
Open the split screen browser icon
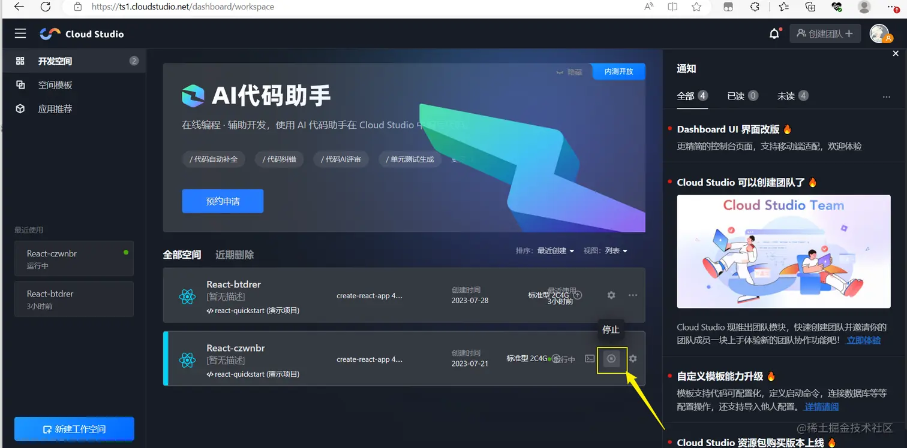pos(672,7)
